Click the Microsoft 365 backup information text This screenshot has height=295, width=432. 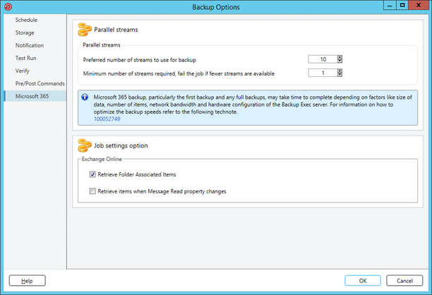[x=253, y=104]
